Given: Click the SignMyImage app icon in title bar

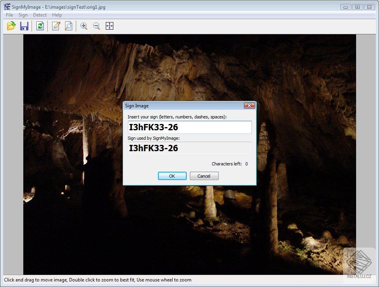Looking at the screenshot, I should (7, 7).
